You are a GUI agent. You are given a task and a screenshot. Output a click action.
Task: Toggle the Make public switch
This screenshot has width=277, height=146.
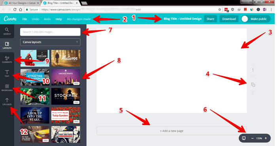point(245,19)
